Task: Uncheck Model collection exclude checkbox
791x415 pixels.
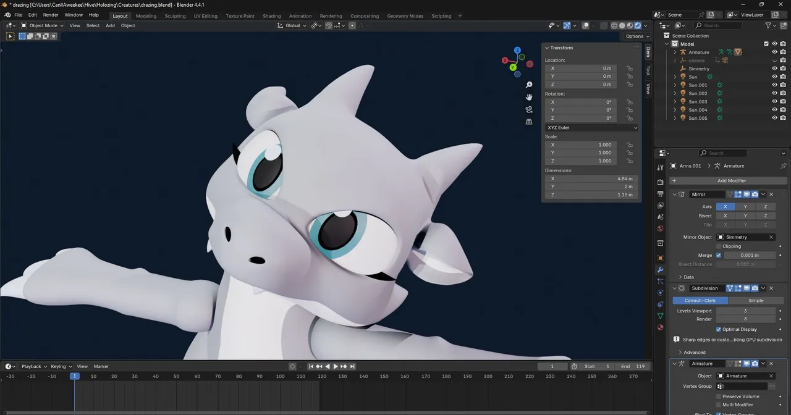Action: (x=766, y=44)
